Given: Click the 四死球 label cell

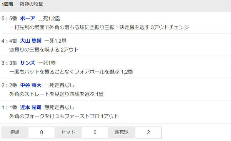Looking at the screenshot, I should click(122, 132).
